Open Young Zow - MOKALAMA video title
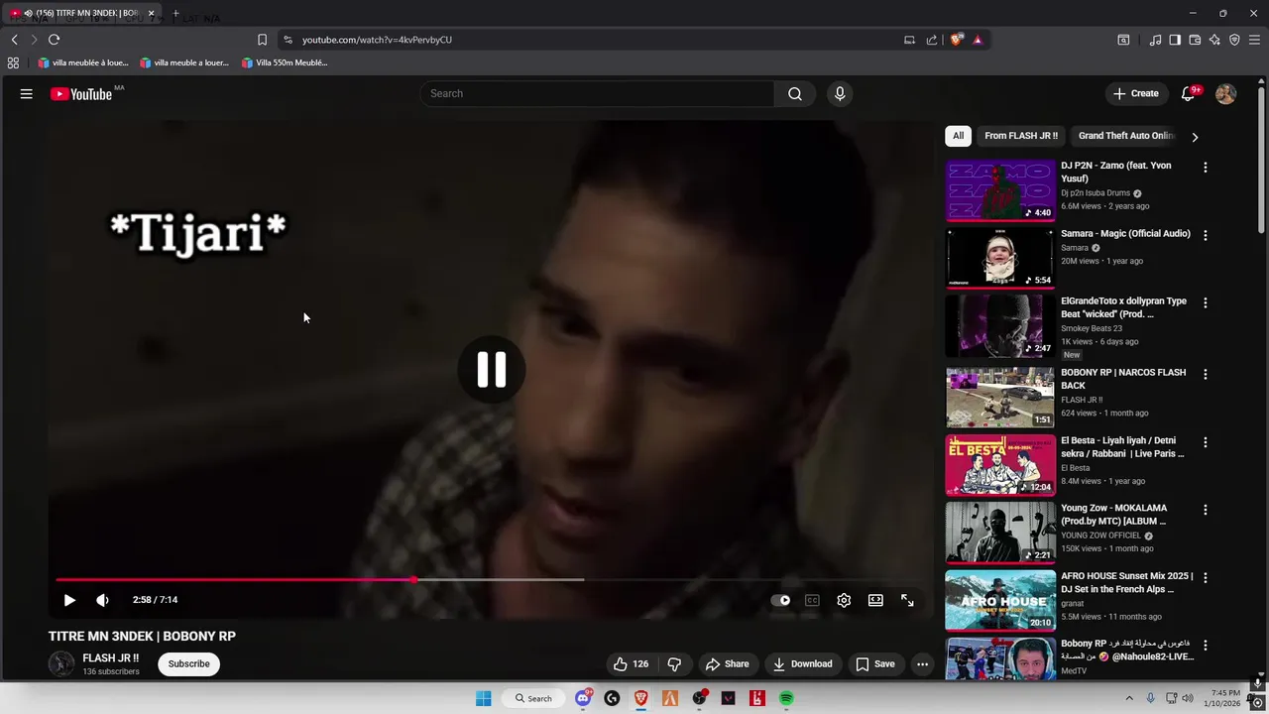 click(1113, 515)
